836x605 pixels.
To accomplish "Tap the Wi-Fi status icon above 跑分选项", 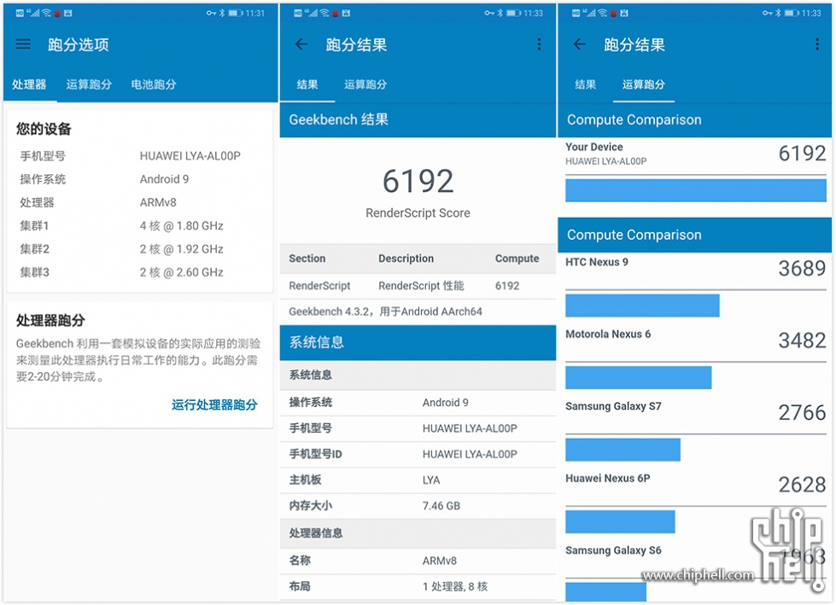I will (46, 13).
